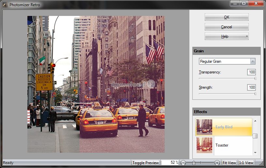Click Fit View button

[x=229, y=162]
